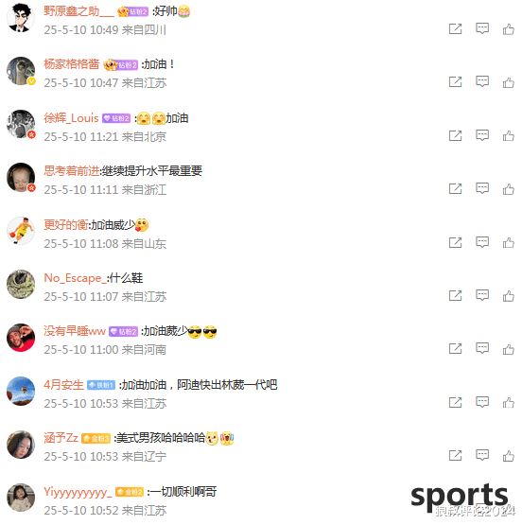522x525 pixels.
Task: Repost No_Escape_'s comment
Action: pyautogui.click(x=455, y=296)
